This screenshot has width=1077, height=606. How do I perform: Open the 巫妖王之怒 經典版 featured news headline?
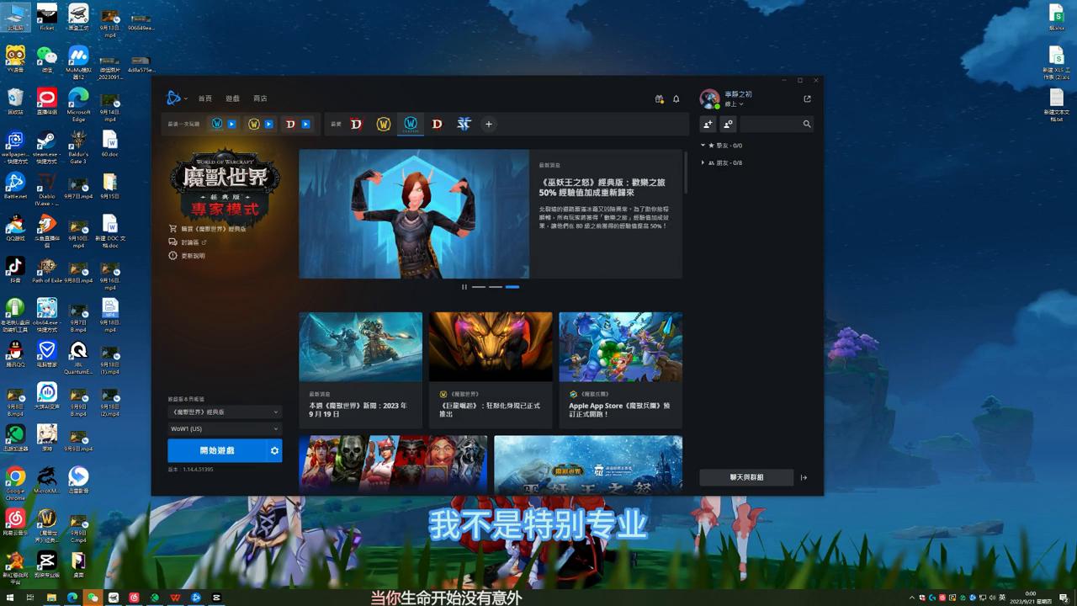pyautogui.click(x=602, y=187)
